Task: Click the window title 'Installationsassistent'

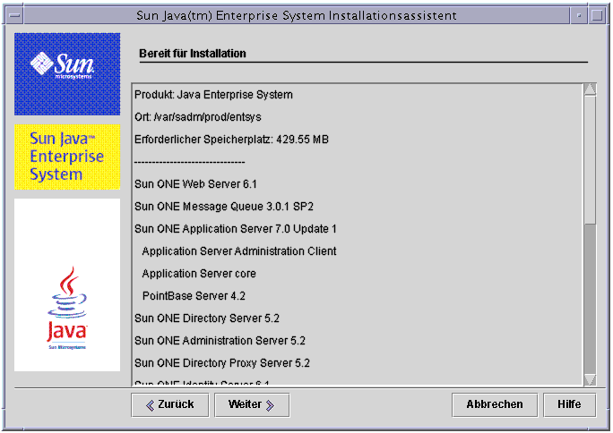Action: tap(393, 15)
